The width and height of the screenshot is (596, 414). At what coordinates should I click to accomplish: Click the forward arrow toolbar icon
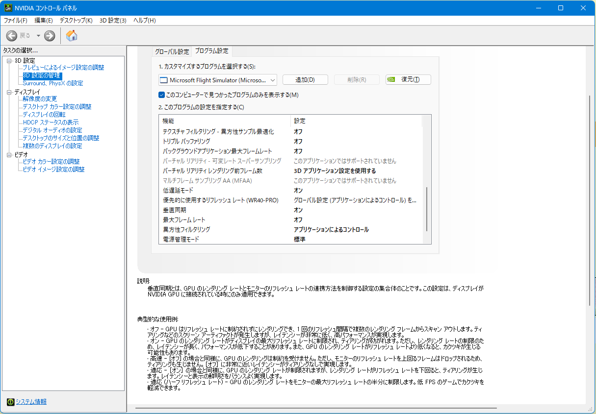[x=50, y=35]
